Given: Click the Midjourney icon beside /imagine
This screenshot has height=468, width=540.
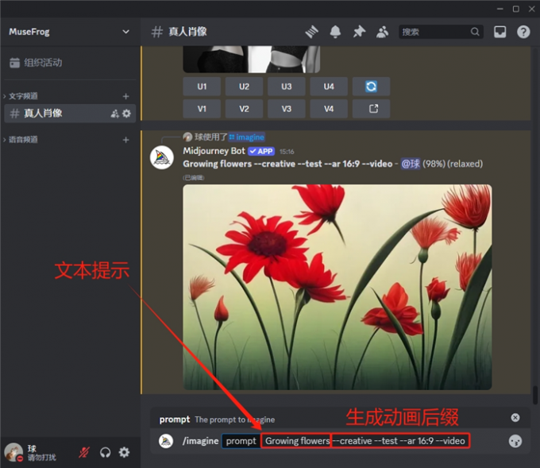Looking at the screenshot, I should coord(166,441).
